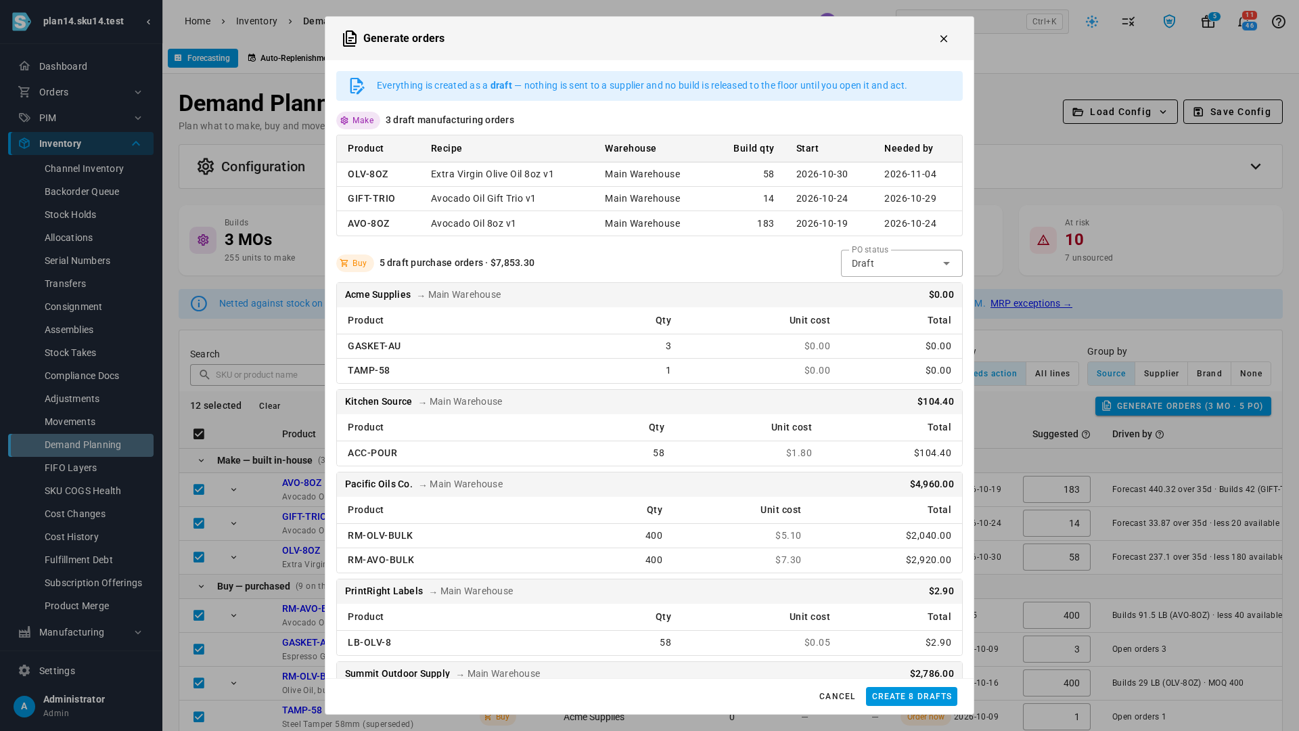Image resolution: width=1299 pixels, height=731 pixels.
Task: Click the Manufacturing factory icon in sidebar
Action: pyautogui.click(x=24, y=632)
